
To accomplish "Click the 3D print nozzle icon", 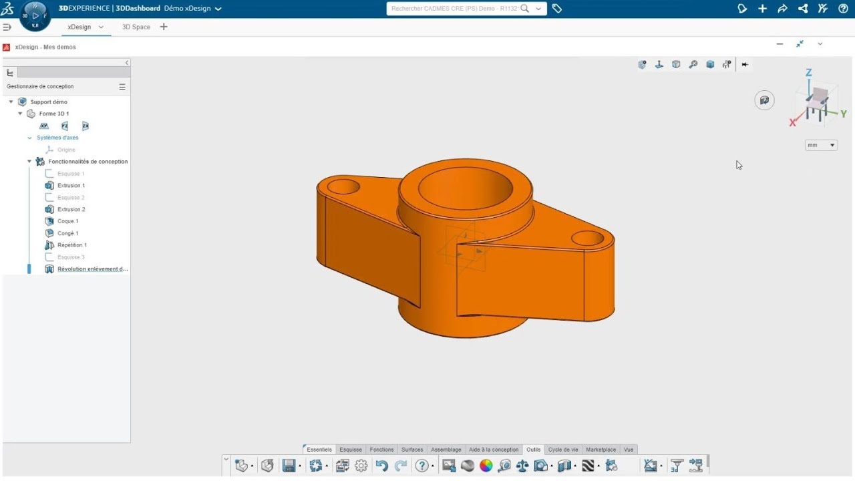I will (x=677, y=466).
